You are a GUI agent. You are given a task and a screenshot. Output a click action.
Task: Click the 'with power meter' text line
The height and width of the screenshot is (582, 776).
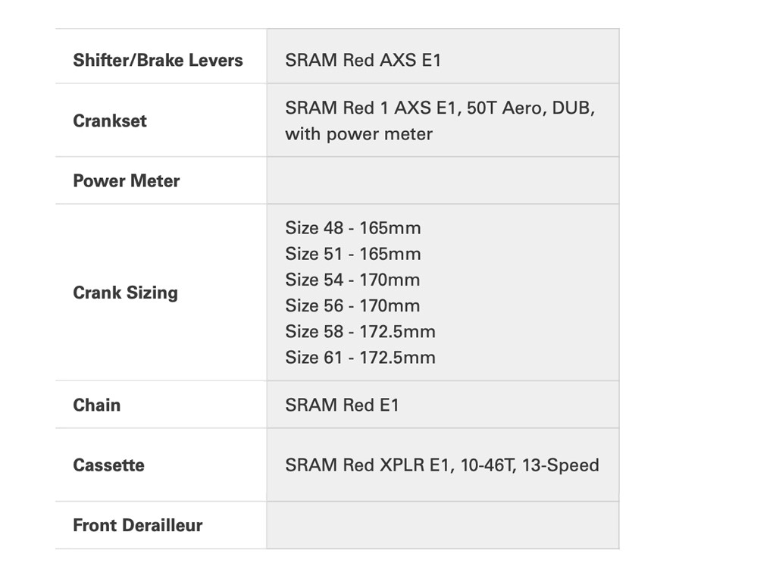358,134
